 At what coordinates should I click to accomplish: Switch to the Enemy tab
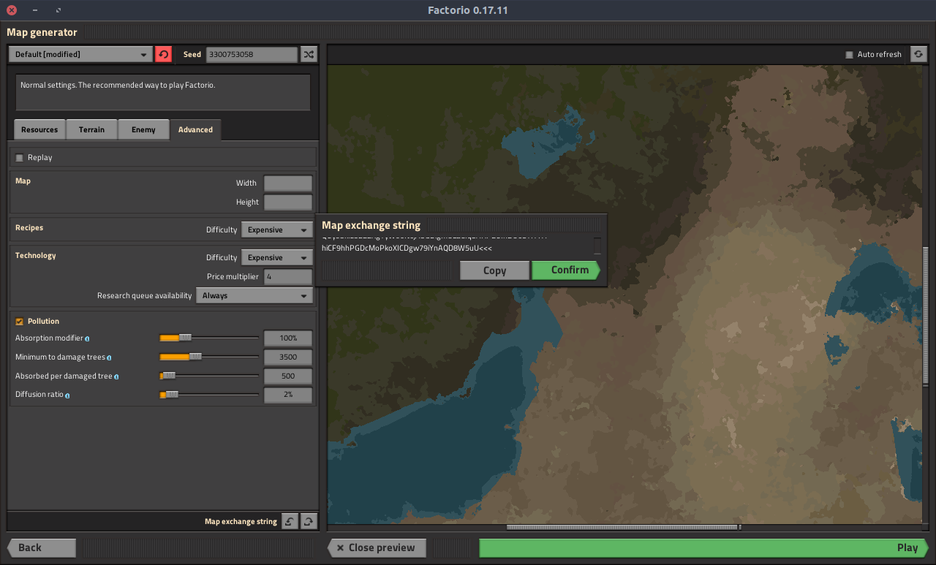[143, 129]
